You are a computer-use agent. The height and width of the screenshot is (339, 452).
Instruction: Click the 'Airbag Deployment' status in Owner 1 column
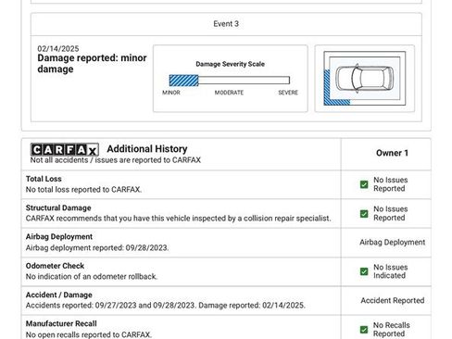(x=392, y=243)
